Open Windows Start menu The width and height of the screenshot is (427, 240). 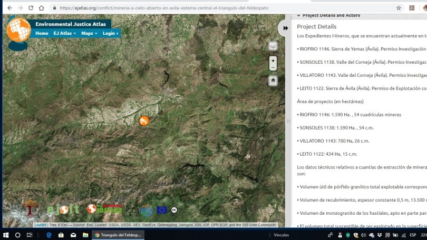click(6, 235)
